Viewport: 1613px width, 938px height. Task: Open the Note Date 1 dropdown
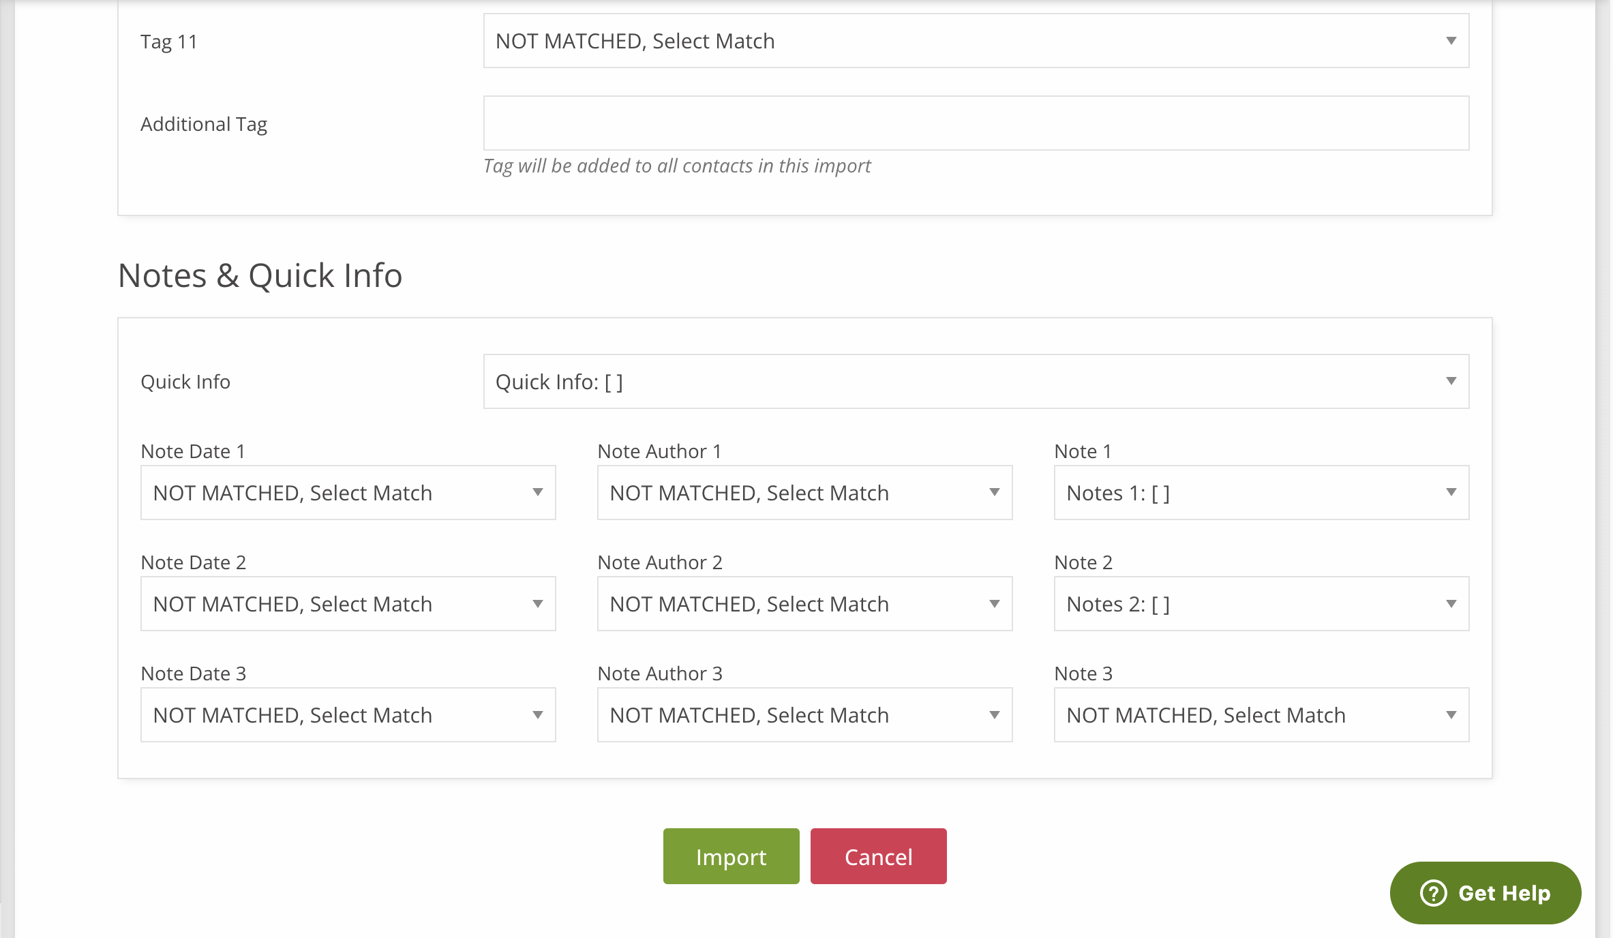pyautogui.click(x=348, y=493)
